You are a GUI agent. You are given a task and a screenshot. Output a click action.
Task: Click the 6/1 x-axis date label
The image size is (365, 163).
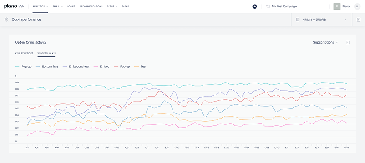point(287,148)
